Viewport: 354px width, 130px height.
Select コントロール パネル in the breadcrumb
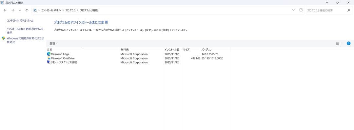[x=51, y=10]
